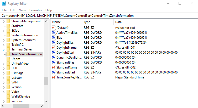Viewport: 198px width, 108px height.
Task: Open the Edit menu
Action: pos(13,10)
